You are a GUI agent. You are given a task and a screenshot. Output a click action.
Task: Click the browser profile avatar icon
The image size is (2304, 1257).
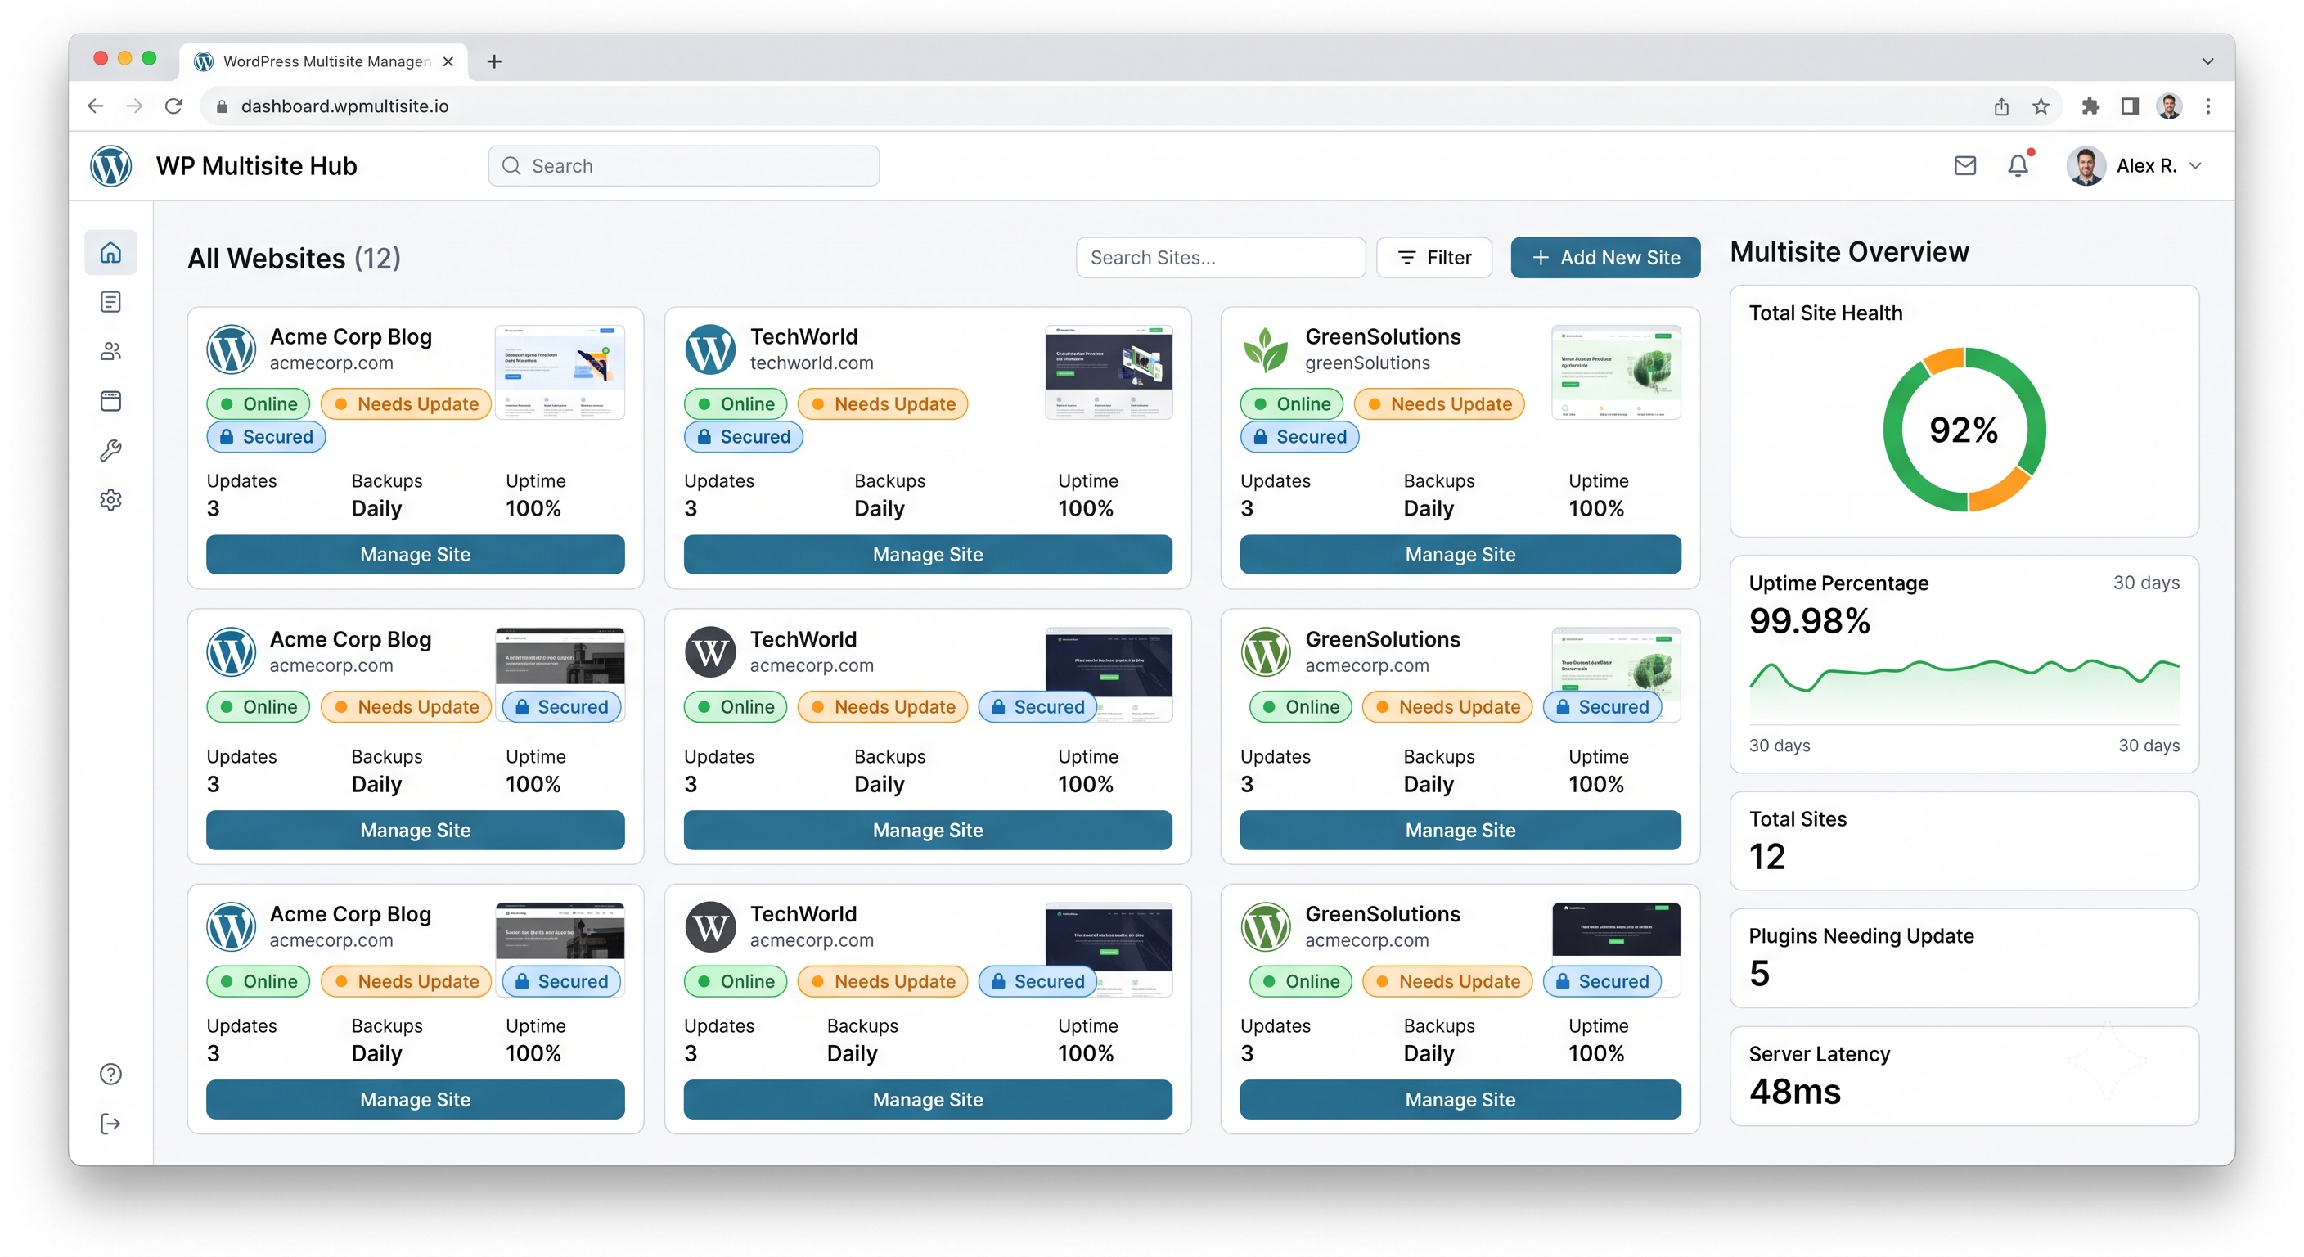click(2169, 106)
